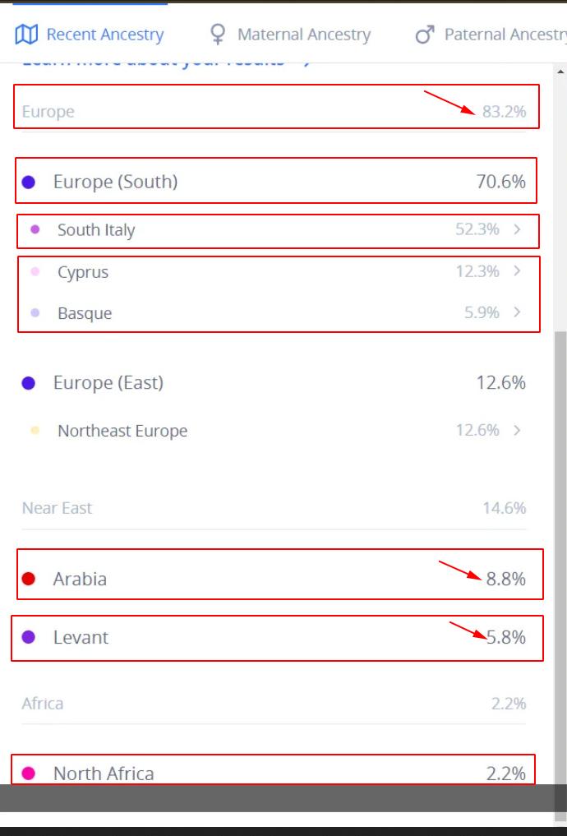
Task: Click the Europe (East) blue color dot
Action: tap(29, 383)
